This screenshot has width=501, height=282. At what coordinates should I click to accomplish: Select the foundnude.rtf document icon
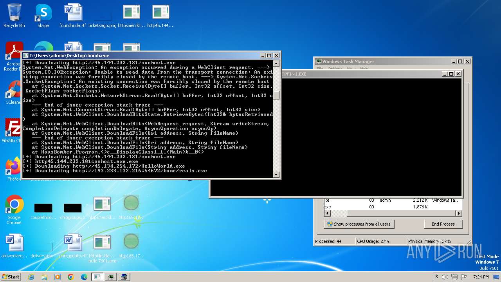73,16
